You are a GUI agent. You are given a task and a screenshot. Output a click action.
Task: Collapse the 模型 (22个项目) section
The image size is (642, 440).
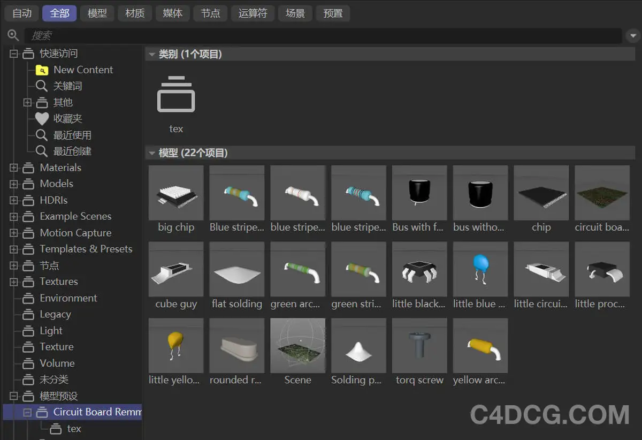[x=152, y=154]
